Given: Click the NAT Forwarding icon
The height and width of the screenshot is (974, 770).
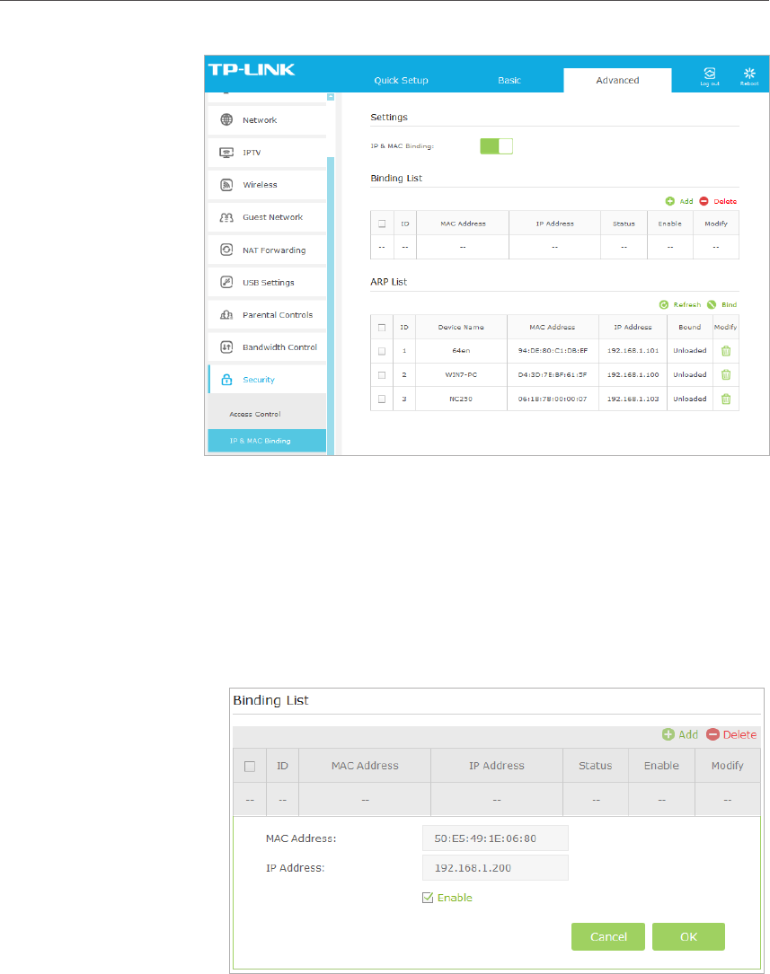Looking at the screenshot, I should (x=226, y=250).
